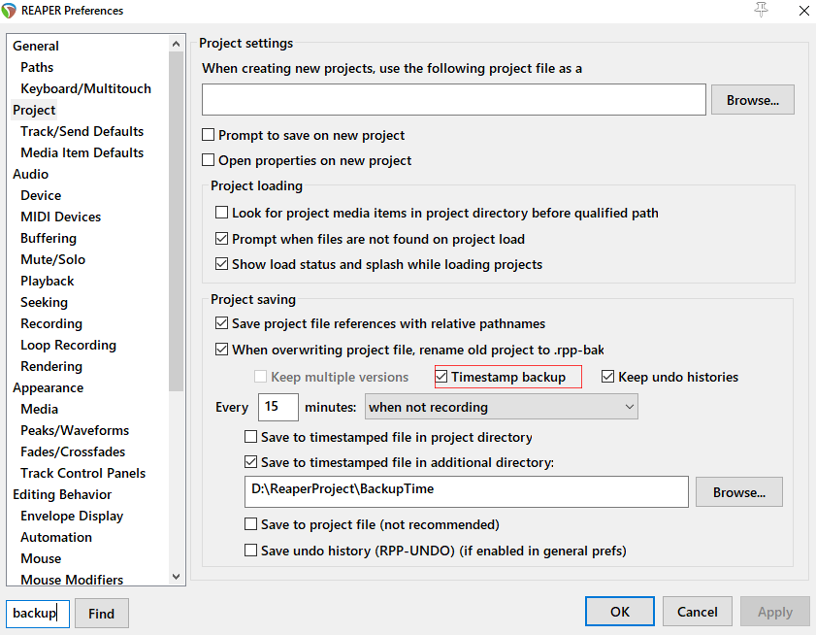Click the OK button

tap(619, 612)
